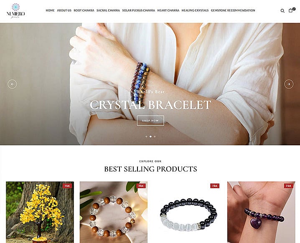Select the middle carousel dot
The width and height of the screenshot is (300, 243).
click(150, 137)
